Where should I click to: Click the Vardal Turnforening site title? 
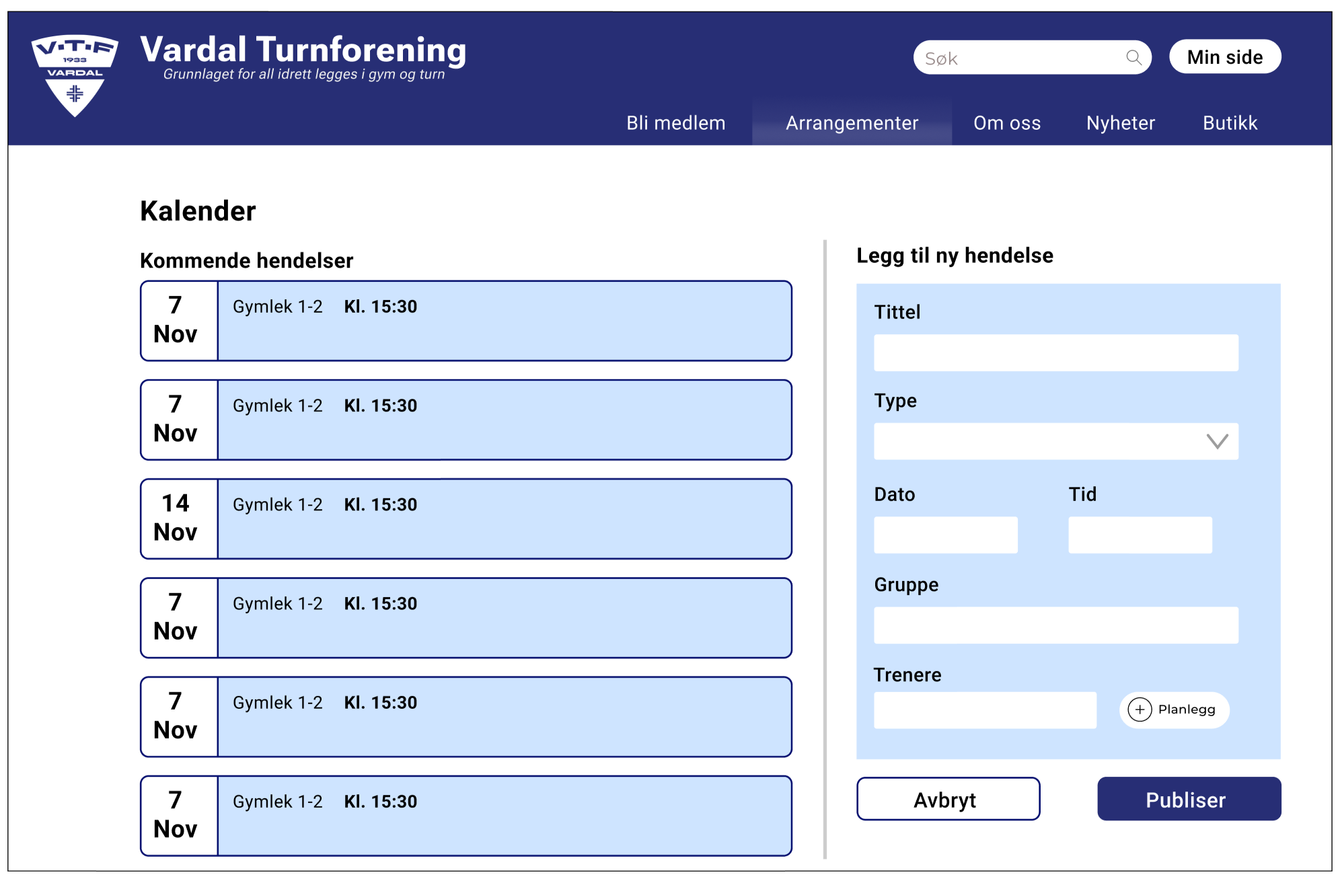pos(303,50)
